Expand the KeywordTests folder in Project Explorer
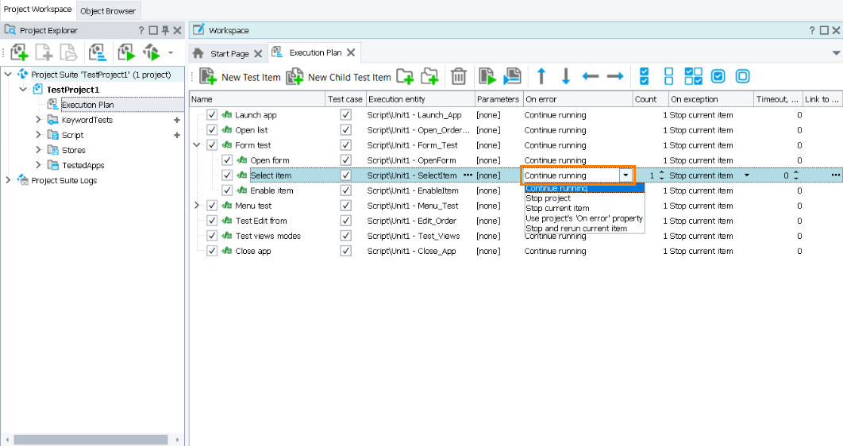Screen dimensions: 843x446 pos(38,120)
